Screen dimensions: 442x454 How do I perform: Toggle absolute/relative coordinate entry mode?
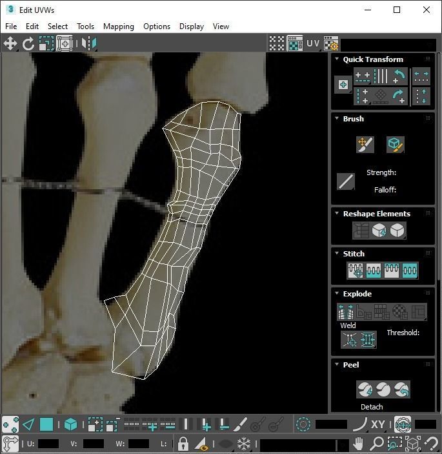click(10, 443)
